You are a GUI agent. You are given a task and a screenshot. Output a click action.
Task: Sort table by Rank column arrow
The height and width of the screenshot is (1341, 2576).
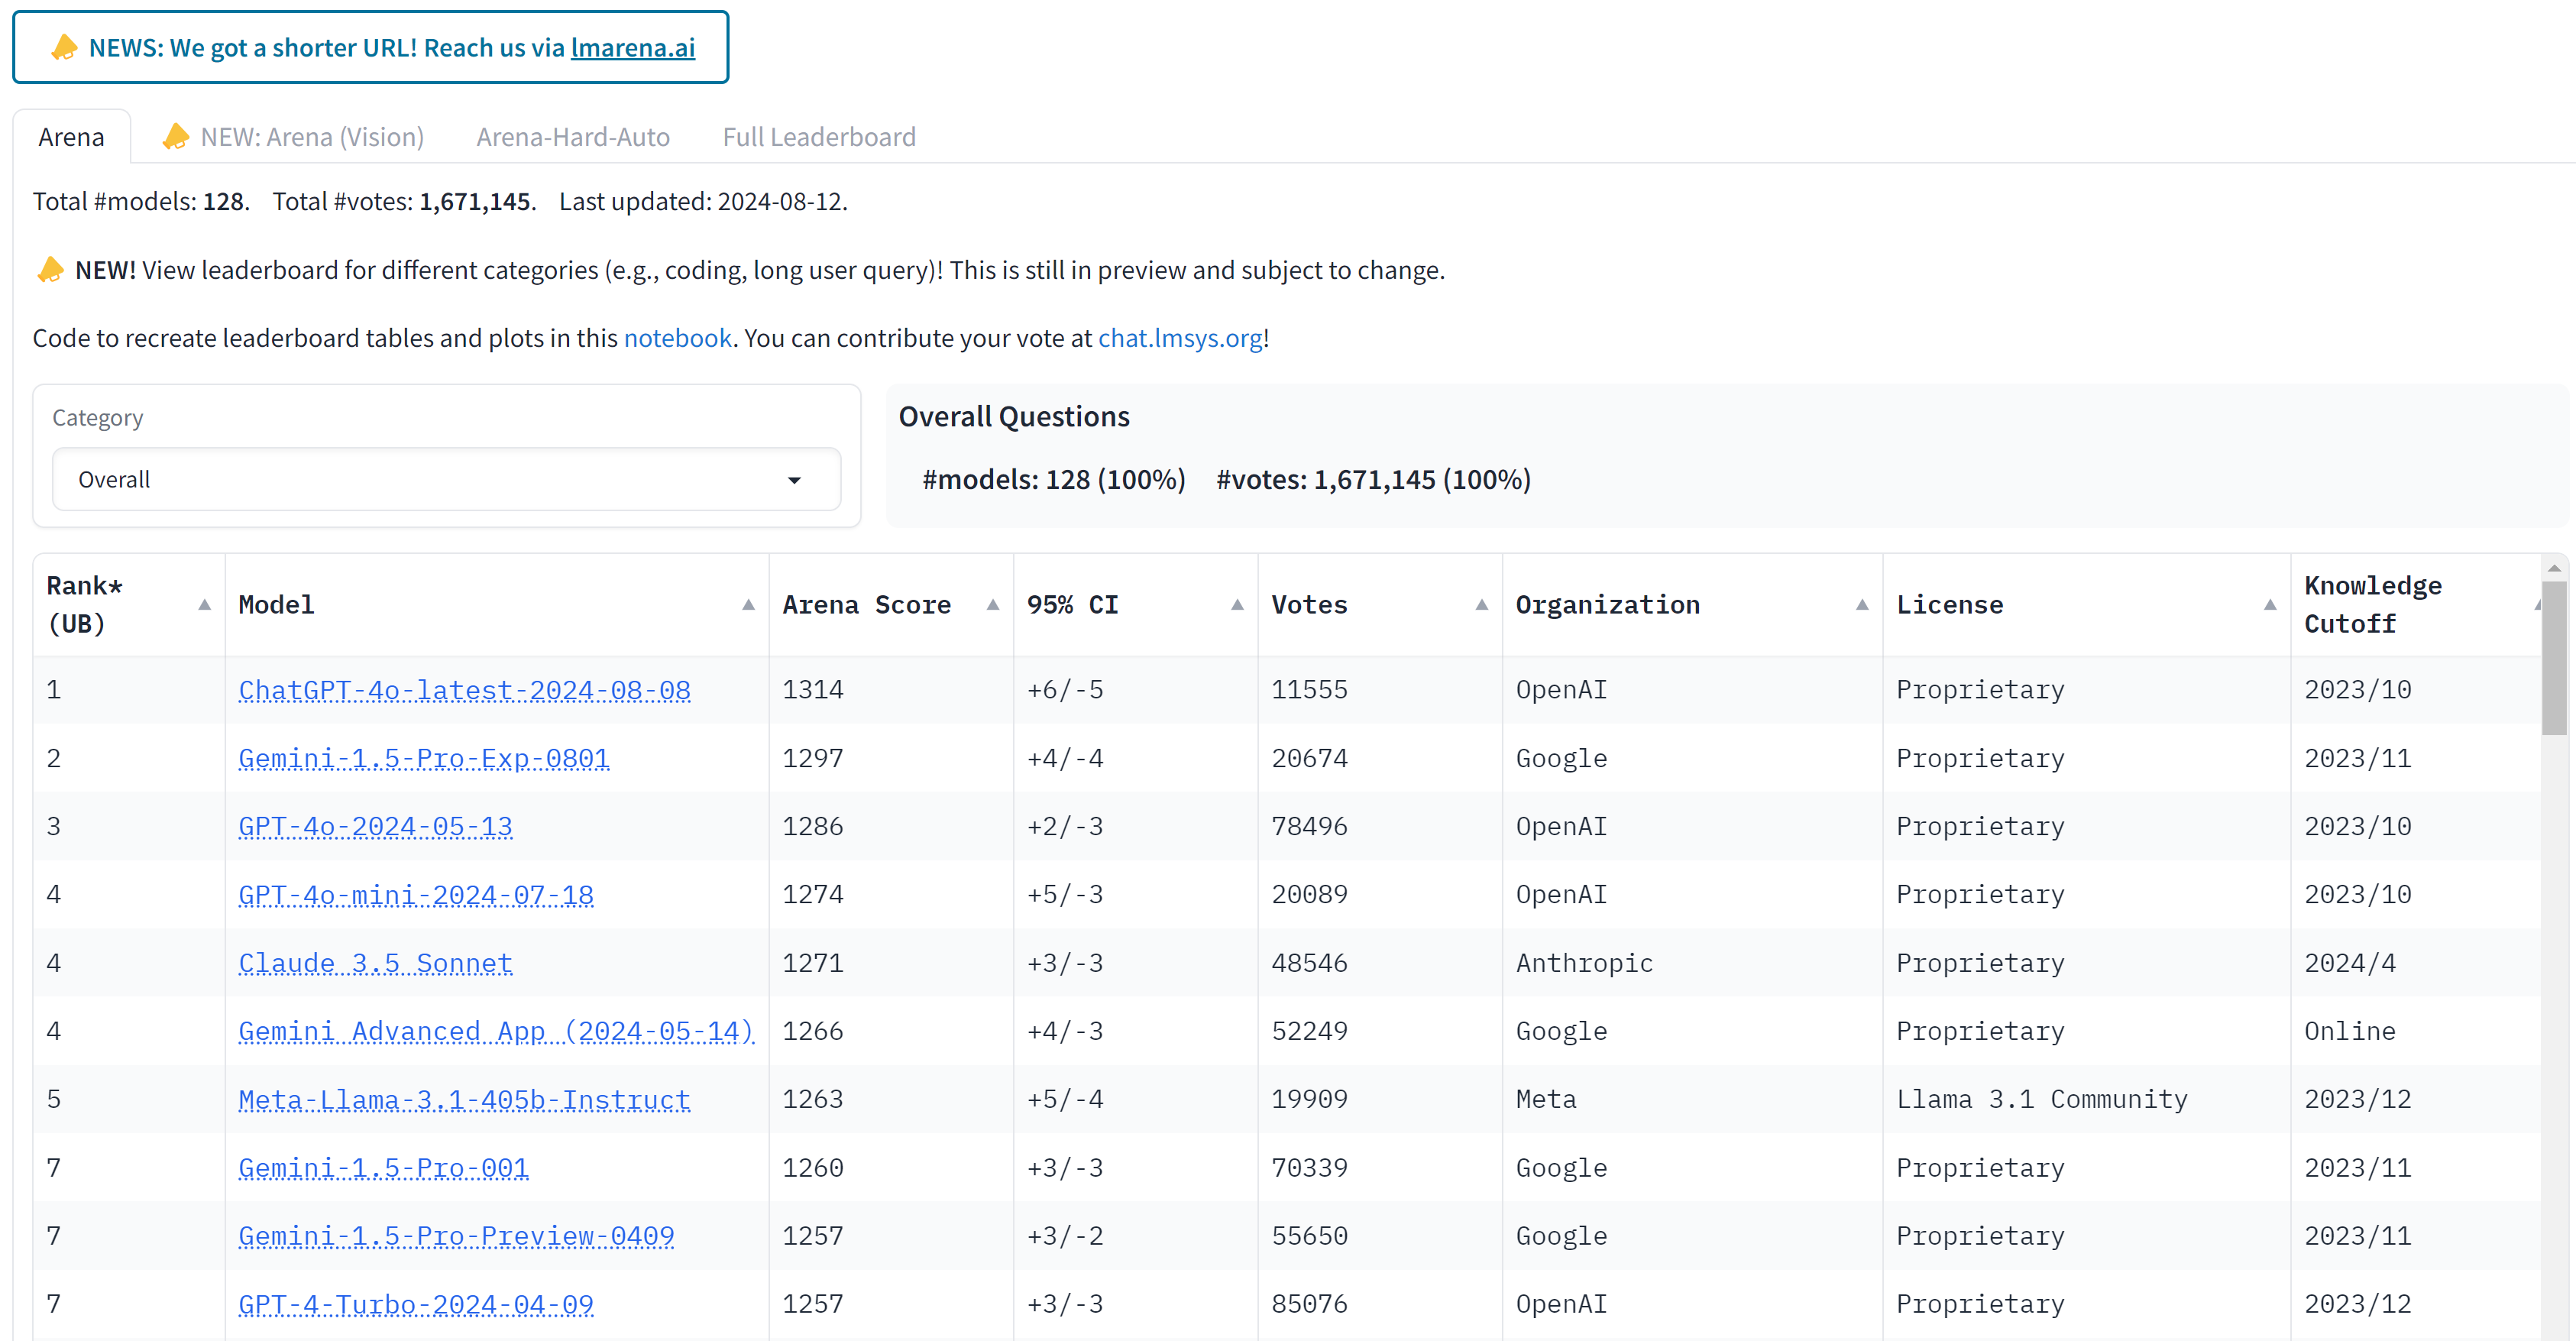(204, 605)
